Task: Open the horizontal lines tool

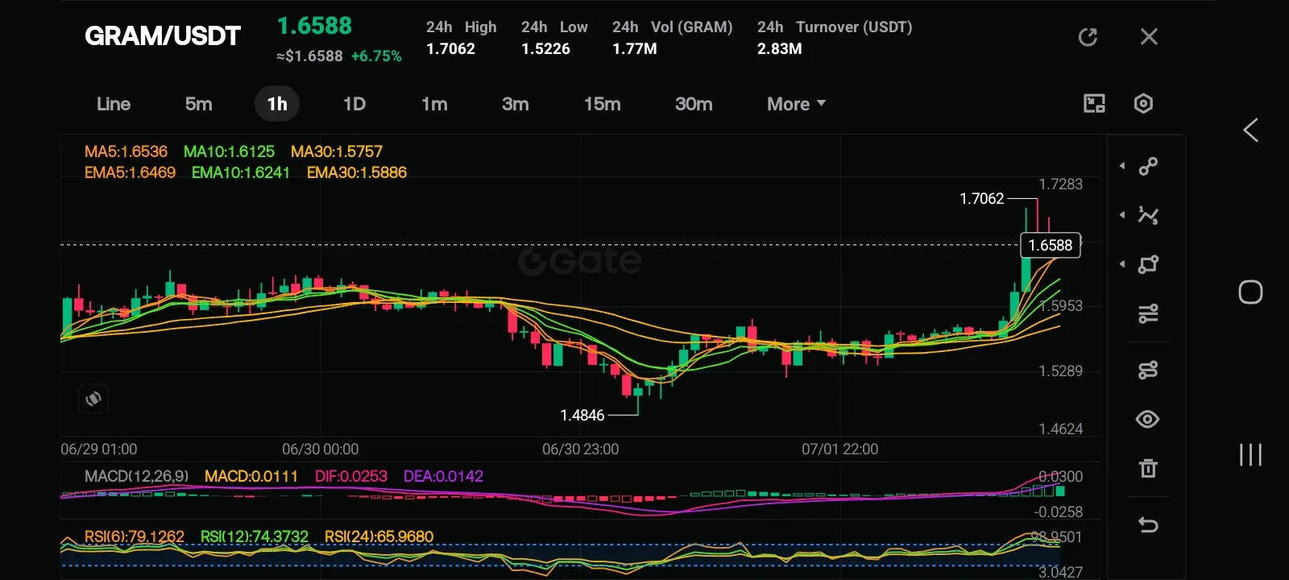Action: click(x=1148, y=313)
